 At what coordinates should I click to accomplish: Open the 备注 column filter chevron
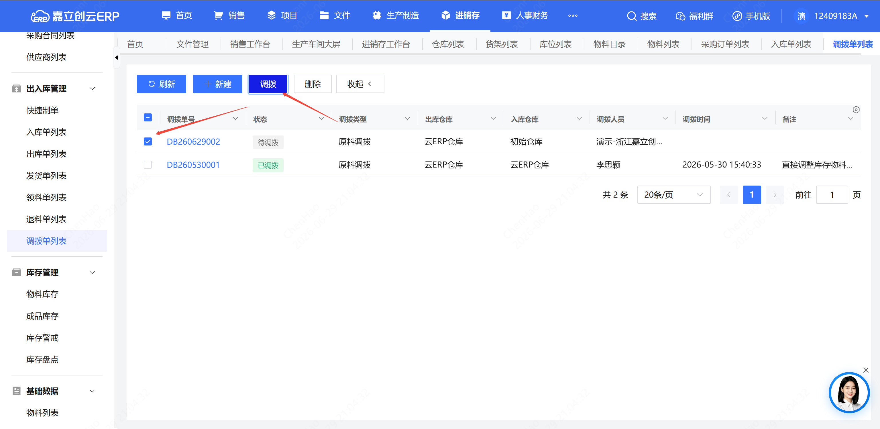click(x=850, y=119)
